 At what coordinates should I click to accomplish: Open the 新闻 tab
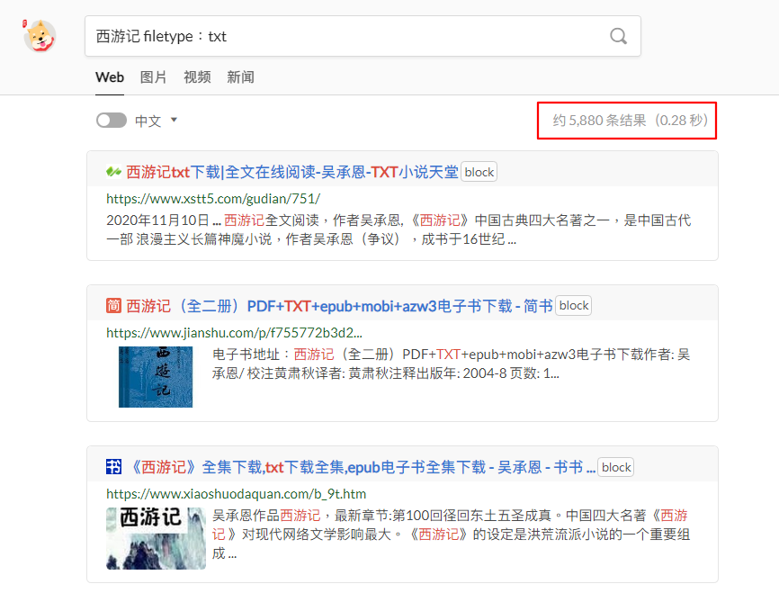tap(240, 77)
